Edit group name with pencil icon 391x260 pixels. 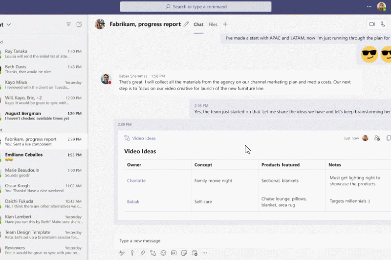point(186,24)
